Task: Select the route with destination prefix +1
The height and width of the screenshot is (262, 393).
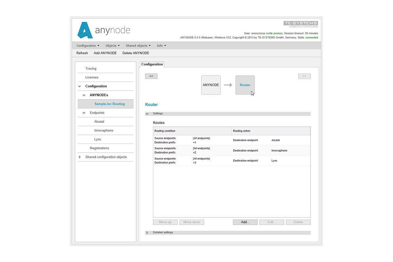Action: pyautogui.click(x=232, y=140)
